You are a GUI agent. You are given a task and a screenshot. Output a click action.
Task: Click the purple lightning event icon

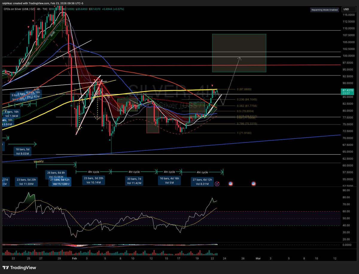pos(217,184)
